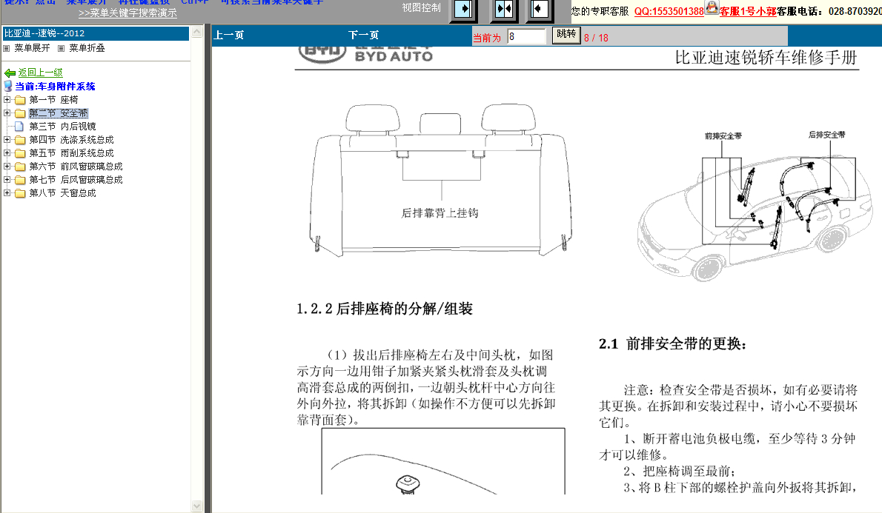Image resolution: width=882 pixels, height=513 pixels.
Task: Click the 后排靠背上挂钩 diagram label
Action: tap(440, 213)
